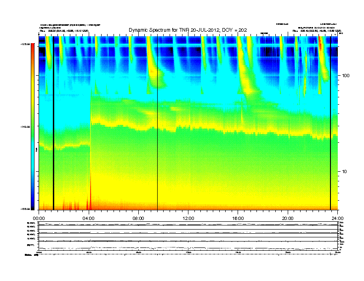Image resolution: width=364 pixels, height=281 pixels.
Task: Click the lower time-series line plot panel
Action: 188,236
